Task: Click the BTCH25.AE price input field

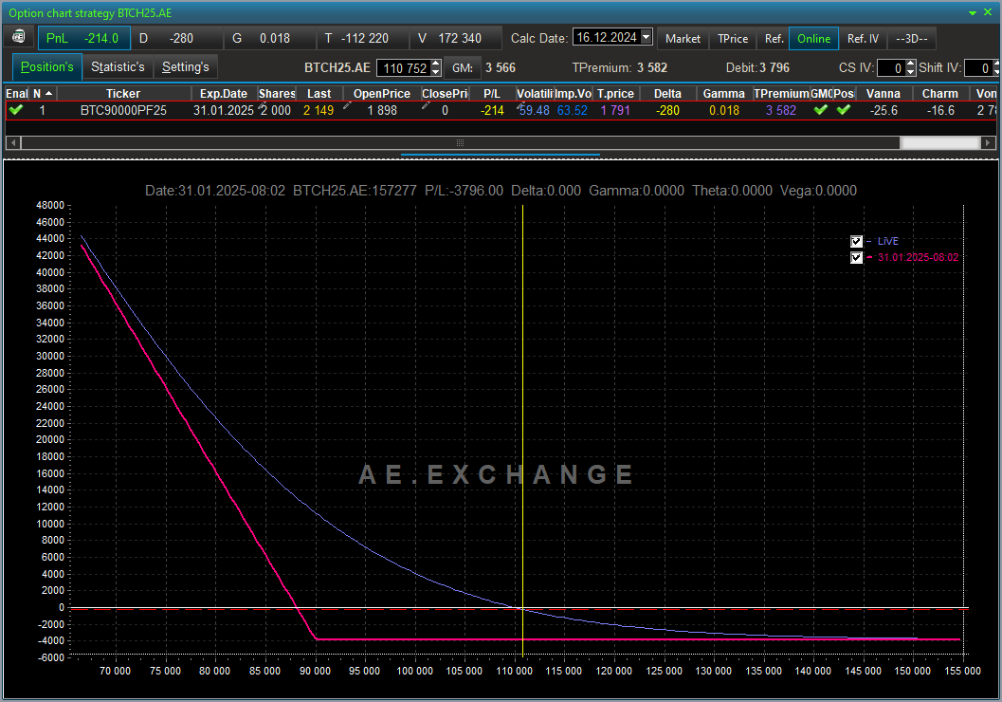Action: [x=404, y=67]
